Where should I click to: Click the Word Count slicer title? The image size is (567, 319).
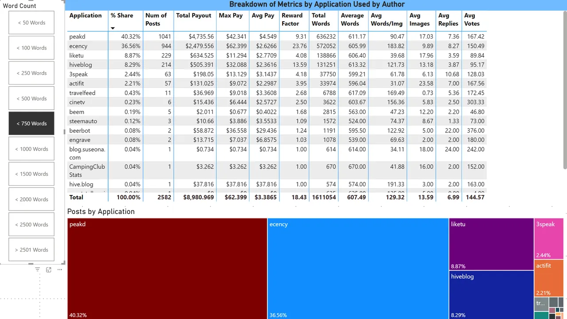point(19,6)
